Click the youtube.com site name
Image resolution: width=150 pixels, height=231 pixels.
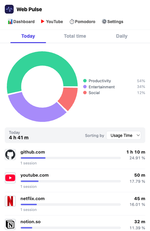[34, 175]
